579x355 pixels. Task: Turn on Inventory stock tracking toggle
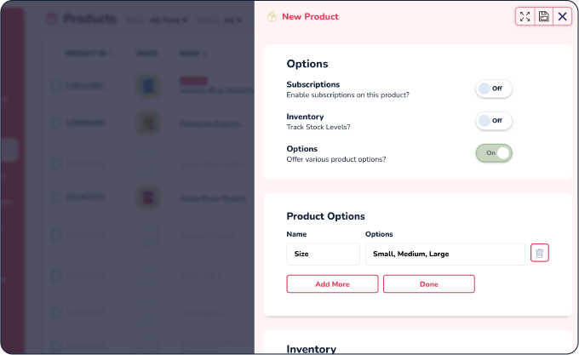494,121
